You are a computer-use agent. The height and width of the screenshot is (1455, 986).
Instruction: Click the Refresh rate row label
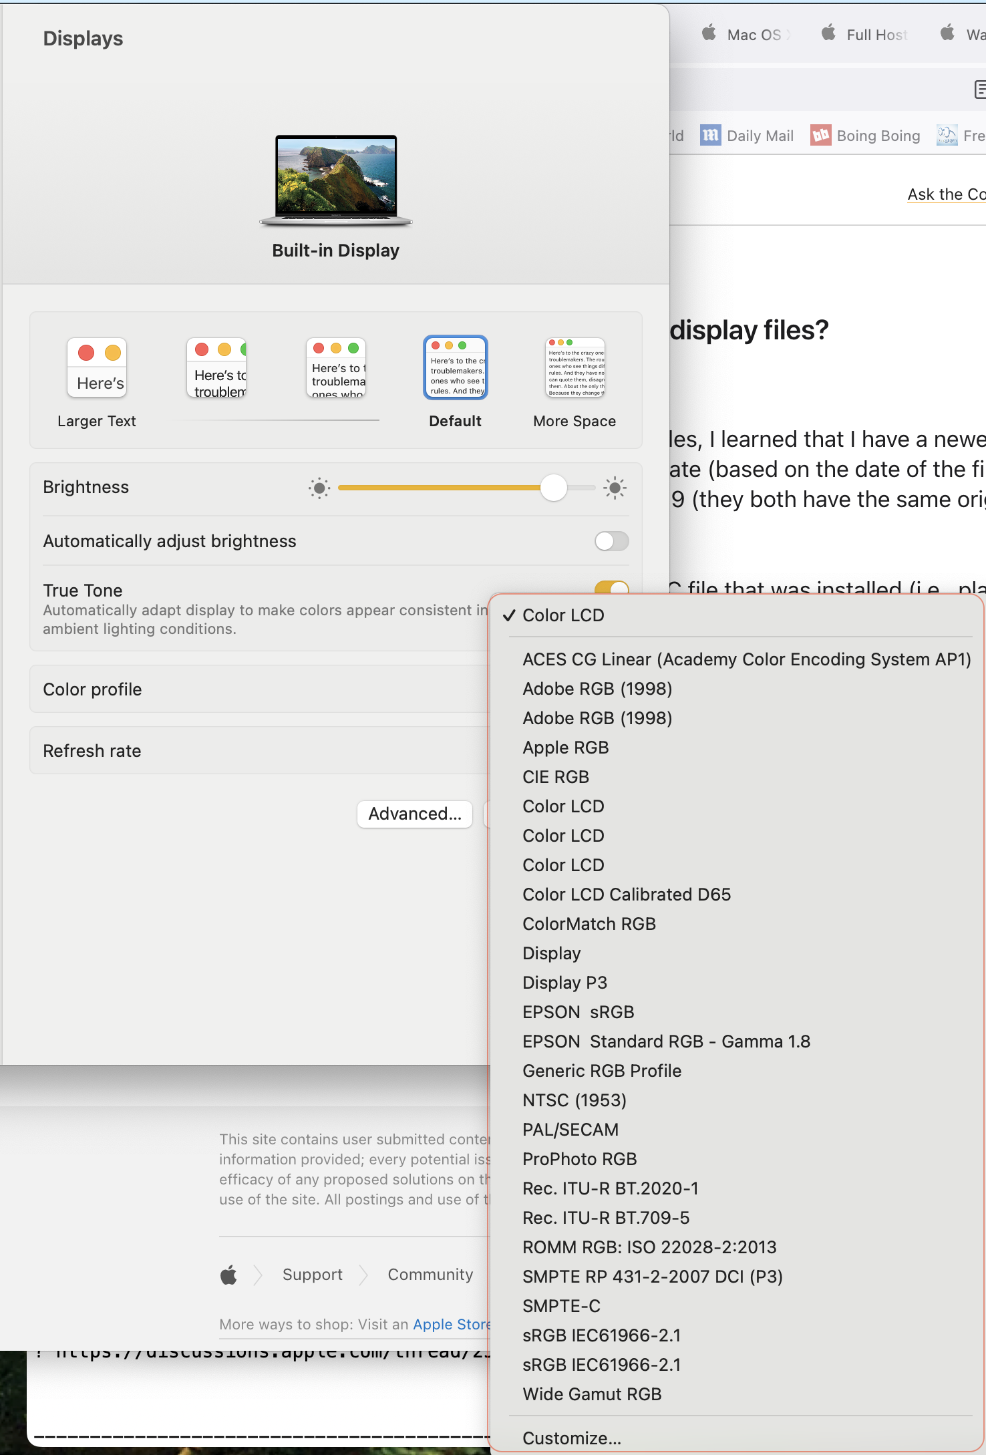coord(92,751)
